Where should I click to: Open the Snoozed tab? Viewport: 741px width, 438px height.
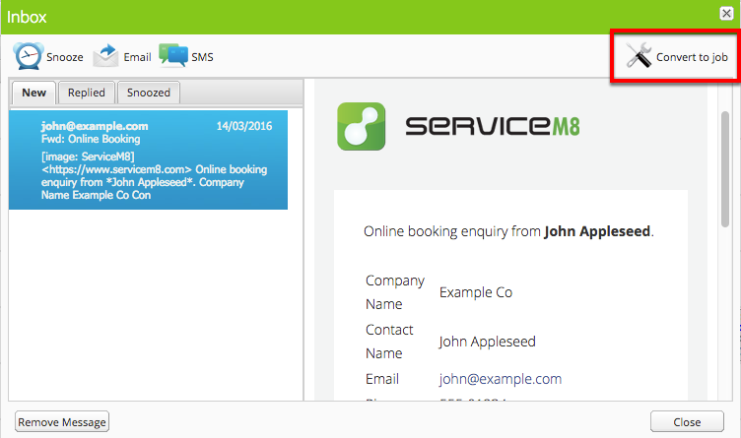click(x=149, y=93)
